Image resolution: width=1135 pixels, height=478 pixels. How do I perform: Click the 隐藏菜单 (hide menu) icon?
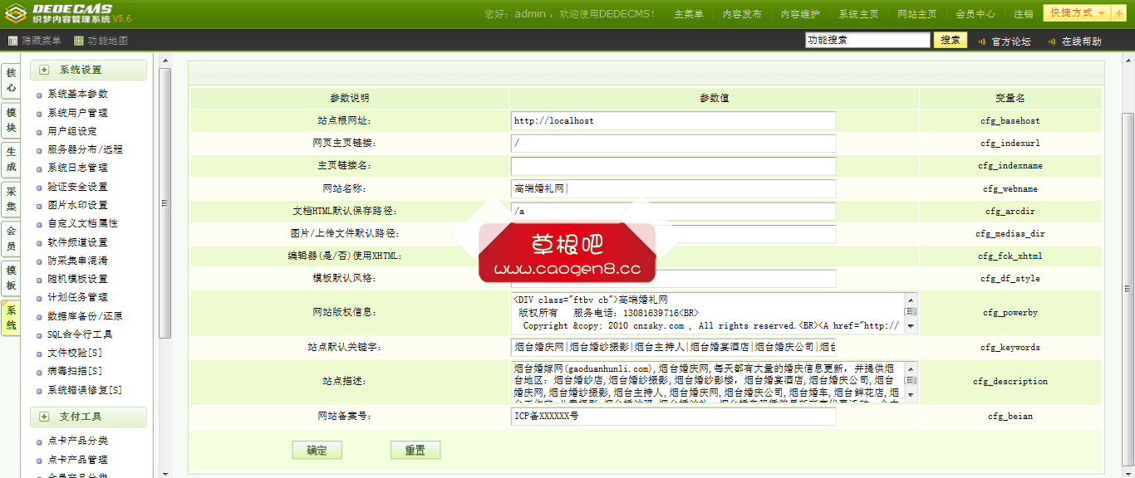tap(13, 39)
